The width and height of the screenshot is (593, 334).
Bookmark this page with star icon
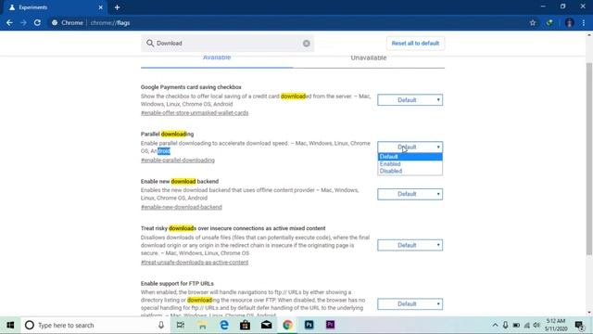coord(533,22)
